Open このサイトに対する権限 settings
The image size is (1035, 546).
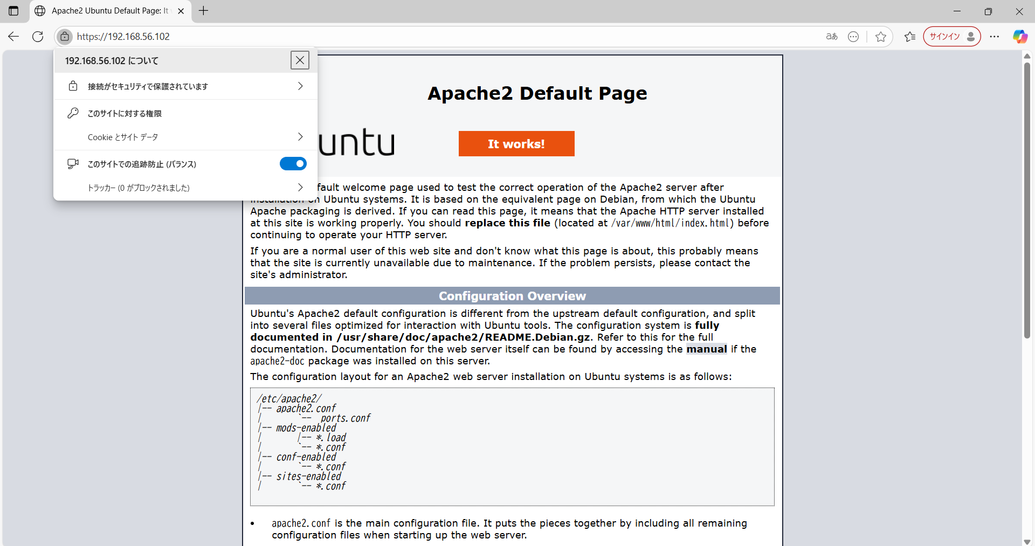(125, 113)
